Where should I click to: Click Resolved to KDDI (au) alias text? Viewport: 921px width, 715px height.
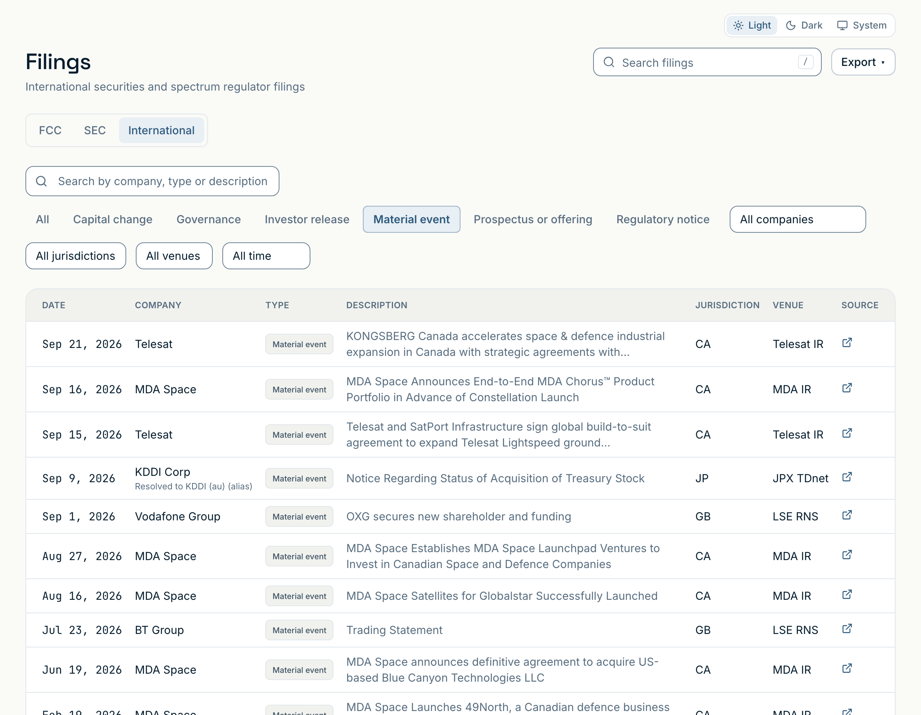coord(194,486)
